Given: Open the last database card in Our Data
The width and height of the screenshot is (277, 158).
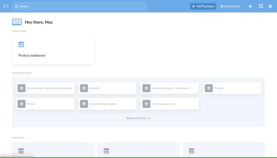Looking at the screenshot, I should 224,150.
